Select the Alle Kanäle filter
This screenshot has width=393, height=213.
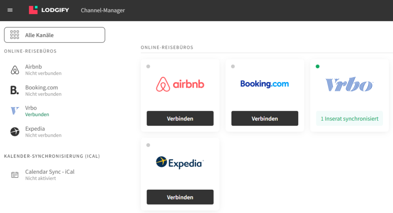click(x=54, y=35)
